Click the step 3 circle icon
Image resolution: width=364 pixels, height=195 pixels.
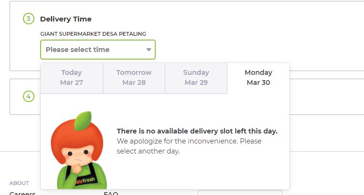click(x=29, y=19)
